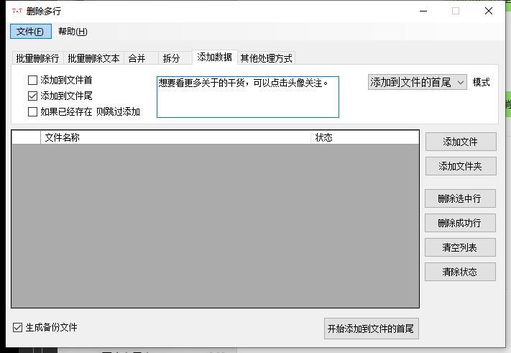This screenshot has height=353, width=511.
Task: Open the 其他处理方式 tab
Action: pos(266,58)
